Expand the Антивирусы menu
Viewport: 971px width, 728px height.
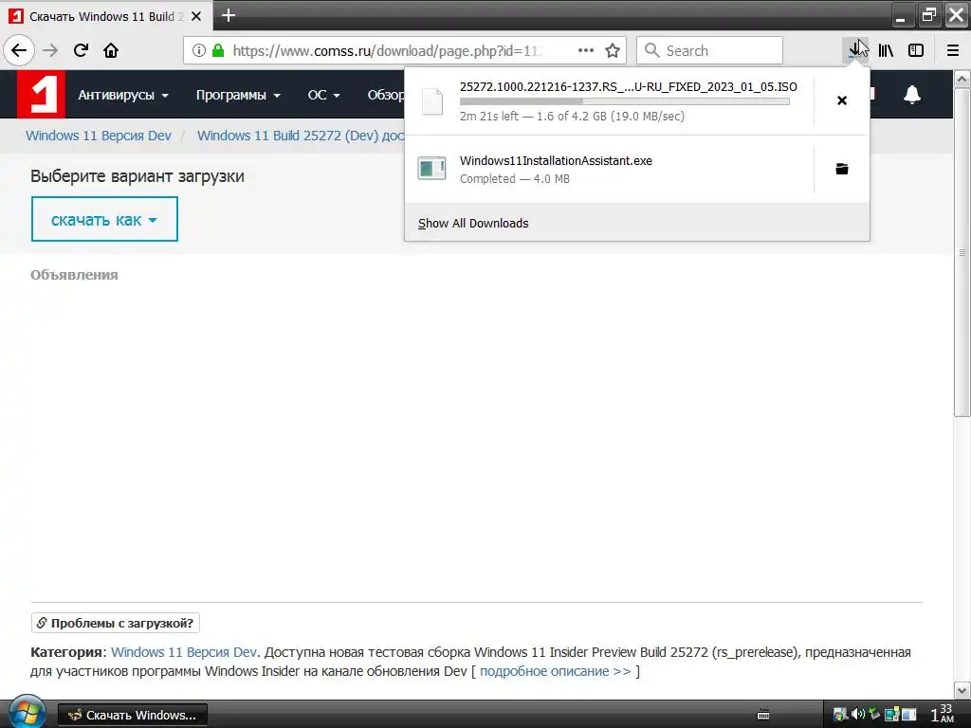point(122,95)
